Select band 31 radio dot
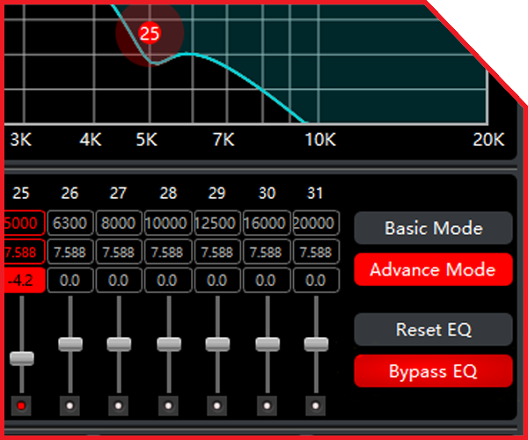Viewport: 528px width, 440px height. tap(316, 406)
